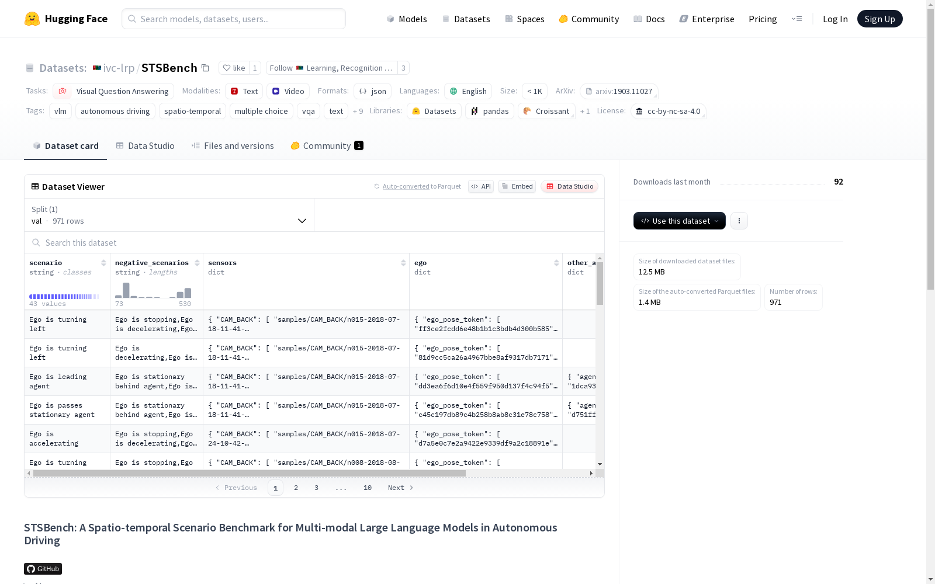Open the Croissant library tag
Screen dimensions: 935x584
coord(546,111)
